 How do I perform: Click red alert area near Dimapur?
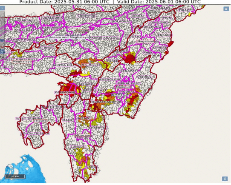[x=130, y=58]
